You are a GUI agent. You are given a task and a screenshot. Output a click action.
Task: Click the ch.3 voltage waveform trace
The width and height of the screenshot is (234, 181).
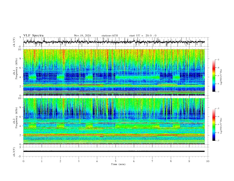tap(114, 151)
